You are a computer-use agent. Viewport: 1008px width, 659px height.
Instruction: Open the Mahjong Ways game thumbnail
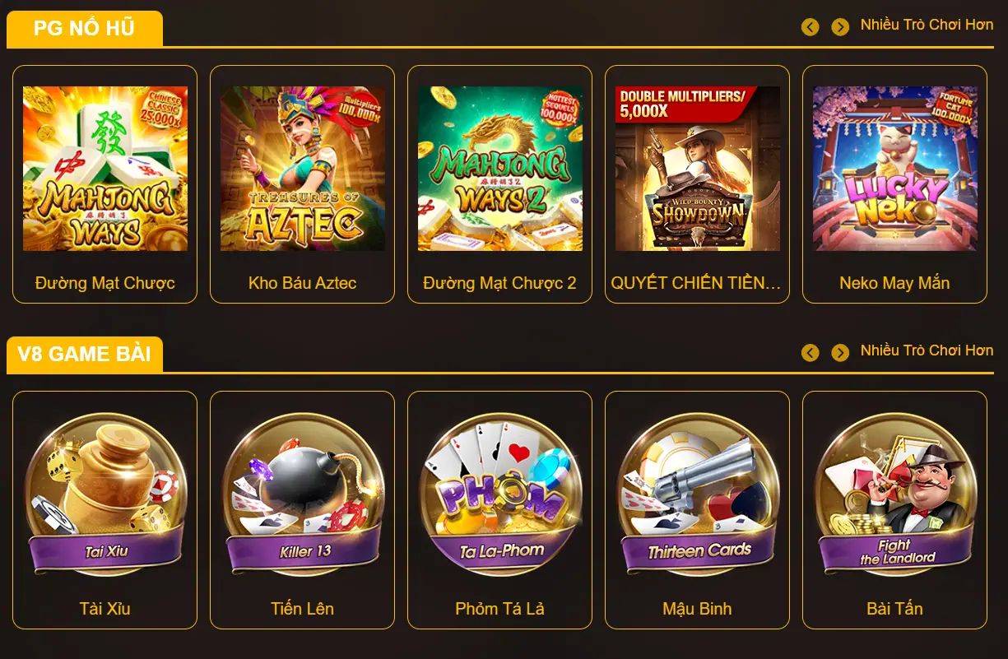tap(105, 169)
